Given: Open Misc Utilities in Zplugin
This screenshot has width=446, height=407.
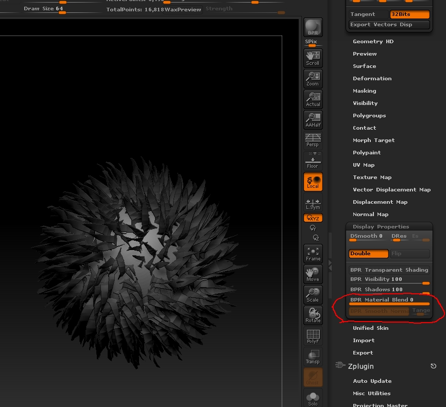Looking at the screenshot, I should pyautogui.click(x=371, y=393).
